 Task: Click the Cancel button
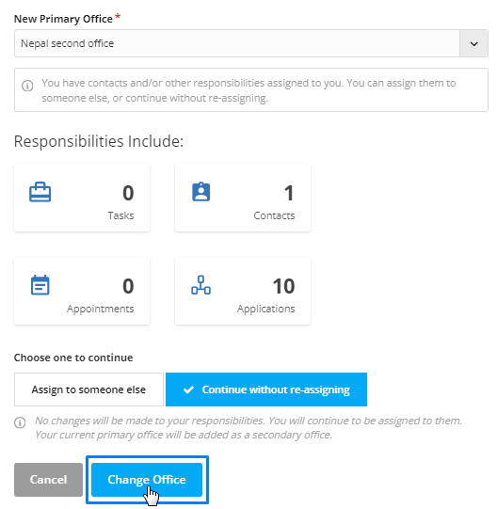[x=48, y=480]
